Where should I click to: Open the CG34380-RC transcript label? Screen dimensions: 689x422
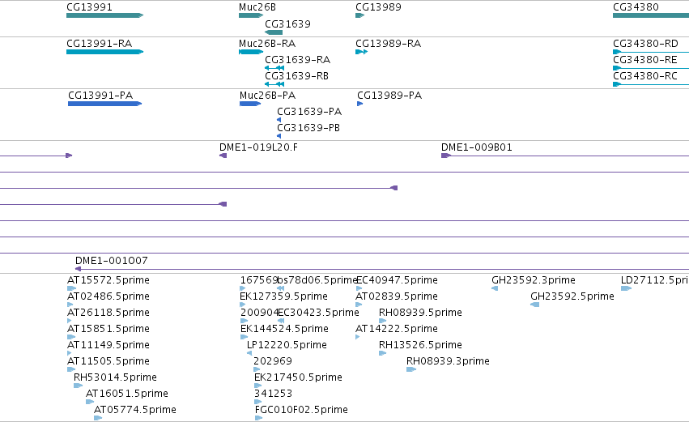(x=645, y=76)
